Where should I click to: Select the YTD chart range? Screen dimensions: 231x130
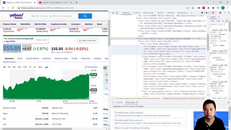[25, 67]
